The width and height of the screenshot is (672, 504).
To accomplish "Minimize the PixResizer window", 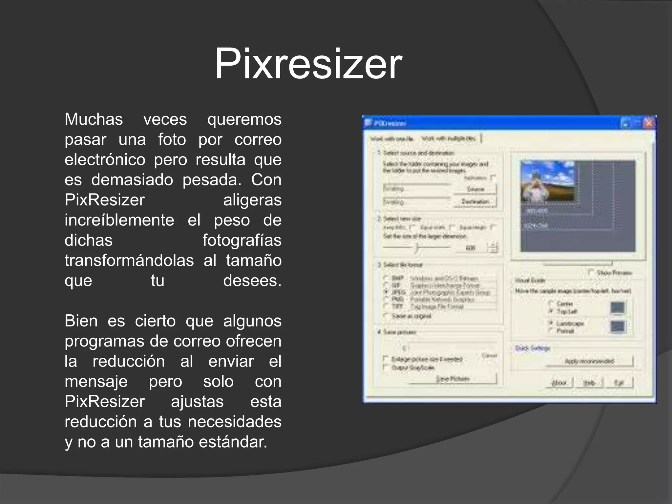I will 625,123.
